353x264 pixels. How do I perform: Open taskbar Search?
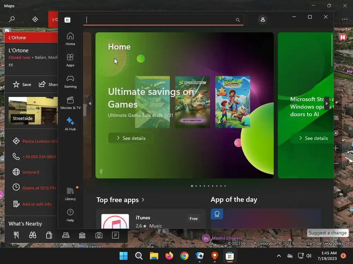(139, 256)
